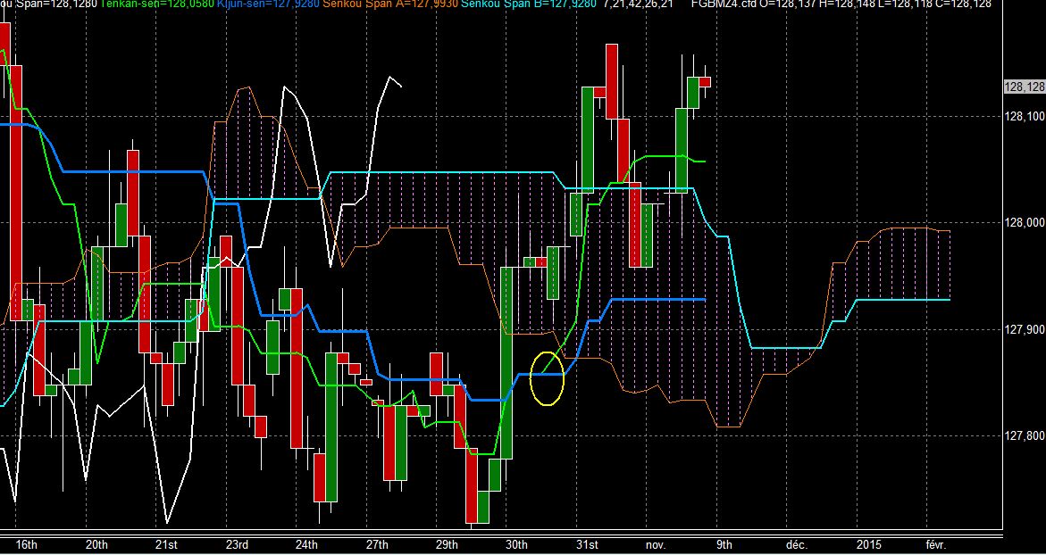1046x555 pixels.
Task: Click the 127,800 price axis label
Action: coord(1025,435)
